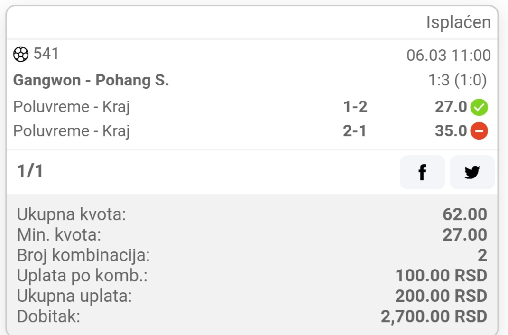Click the first Poluvreme - Kraj label
The height and width of the screenshot is (335, 508).
pyautogui.click(x=71, y=107)
